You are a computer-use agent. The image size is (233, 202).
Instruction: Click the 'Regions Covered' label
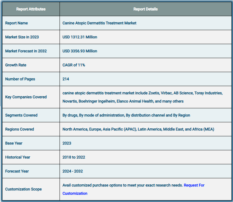tap(20, 129)
